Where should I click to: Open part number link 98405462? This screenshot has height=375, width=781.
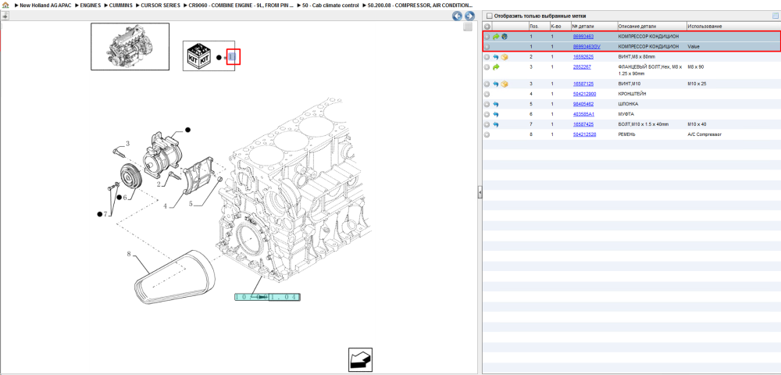click(x=583, y=104)
